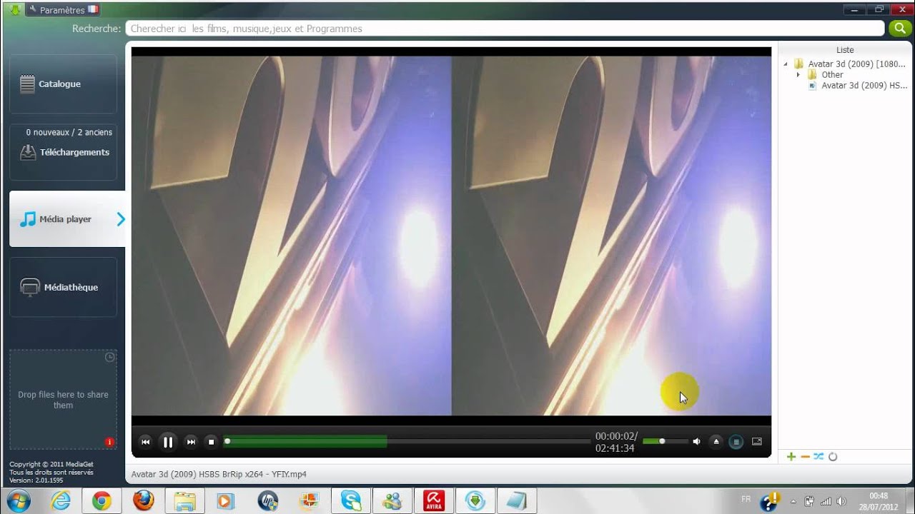Image resolution: width=915 pixels, height=514 pixels.
Task: Open Skype from taskbar
Action: (x=351, y=501)
